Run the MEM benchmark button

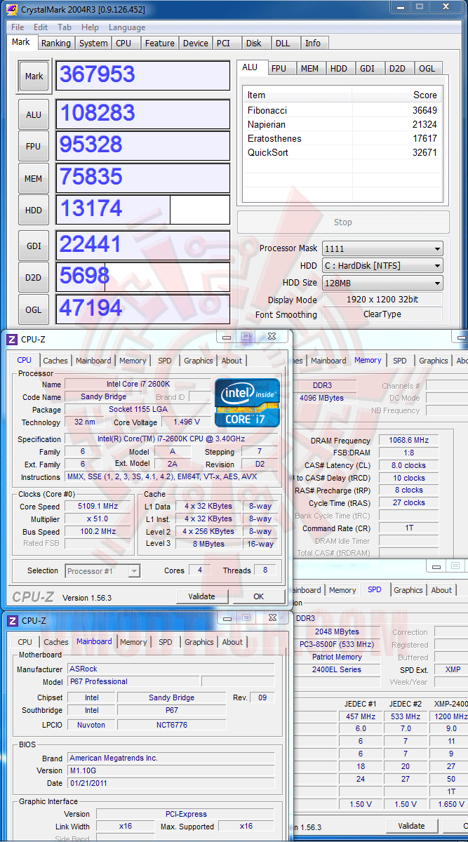click(34, 179)
